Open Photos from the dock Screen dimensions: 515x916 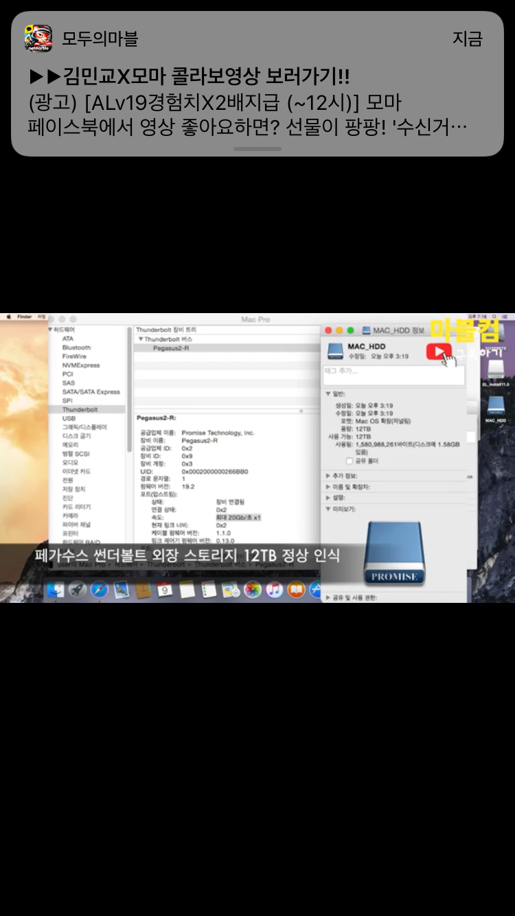[x=253, y=589]
